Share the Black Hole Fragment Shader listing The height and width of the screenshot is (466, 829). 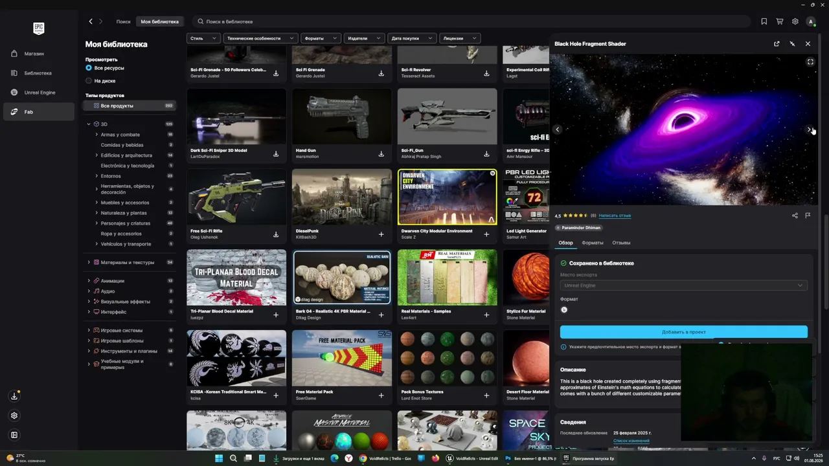coord(795,216)
